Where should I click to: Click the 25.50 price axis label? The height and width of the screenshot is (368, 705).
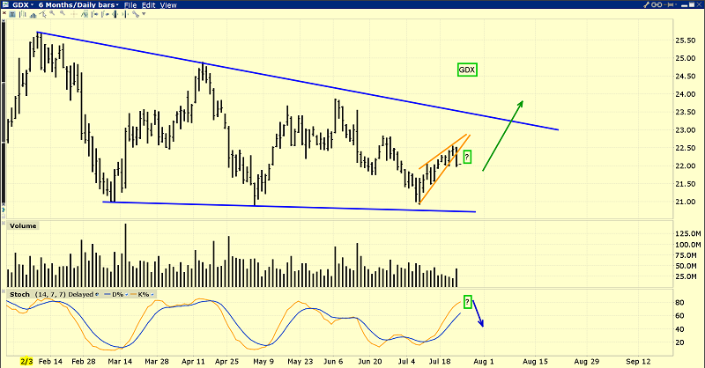[686, 40]
